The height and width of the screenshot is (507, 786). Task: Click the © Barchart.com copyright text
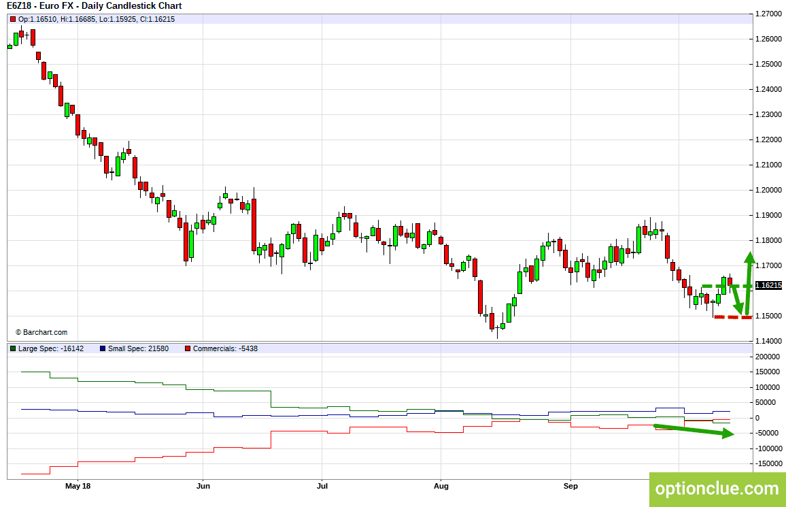41,332
